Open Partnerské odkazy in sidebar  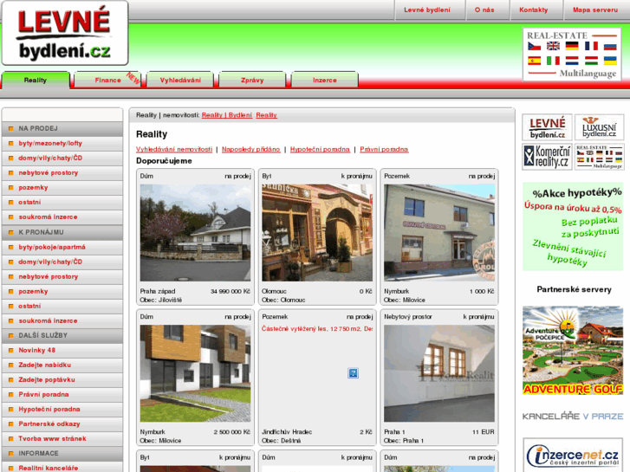click(x=62, y=424)
